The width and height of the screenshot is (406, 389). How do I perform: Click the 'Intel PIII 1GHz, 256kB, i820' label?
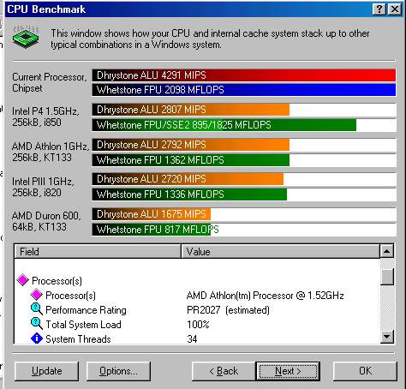coord(43,187)
